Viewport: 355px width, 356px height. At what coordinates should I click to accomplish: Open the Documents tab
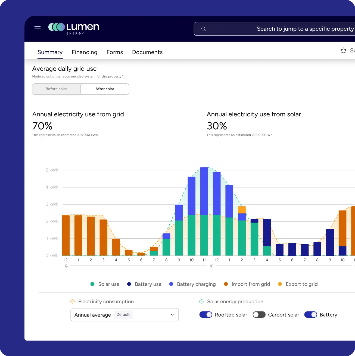147,52
